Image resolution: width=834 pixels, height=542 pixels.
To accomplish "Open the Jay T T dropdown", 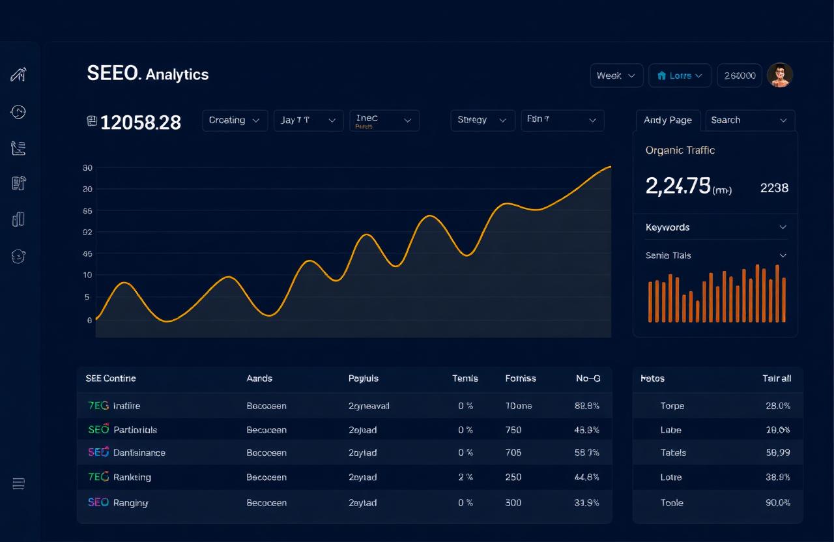I will (308, 121).
